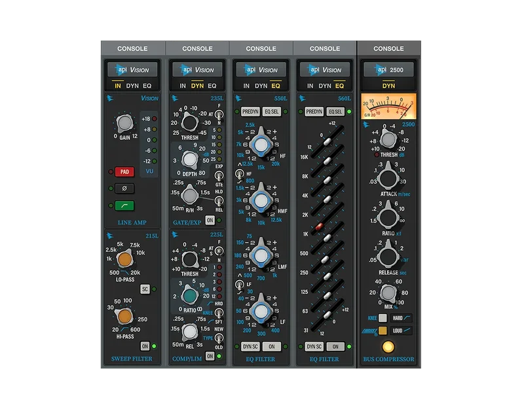Image resolution: width=524 pixels, height=411 pixels.
Task: Click the white KNEE button on the 2500
Action: click(x=383, y=318)
